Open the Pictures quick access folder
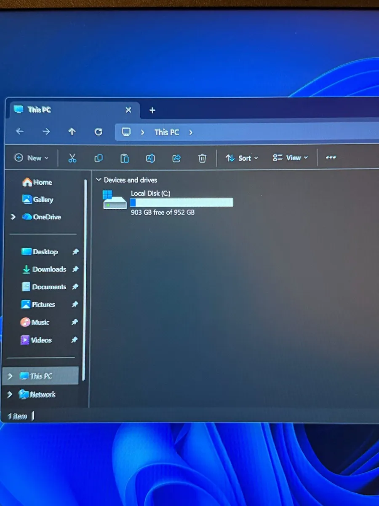The width and height of the screenshot is (379, 506). (38, 304)
